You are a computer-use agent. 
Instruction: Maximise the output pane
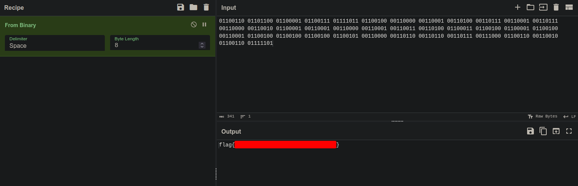point(569,131)
